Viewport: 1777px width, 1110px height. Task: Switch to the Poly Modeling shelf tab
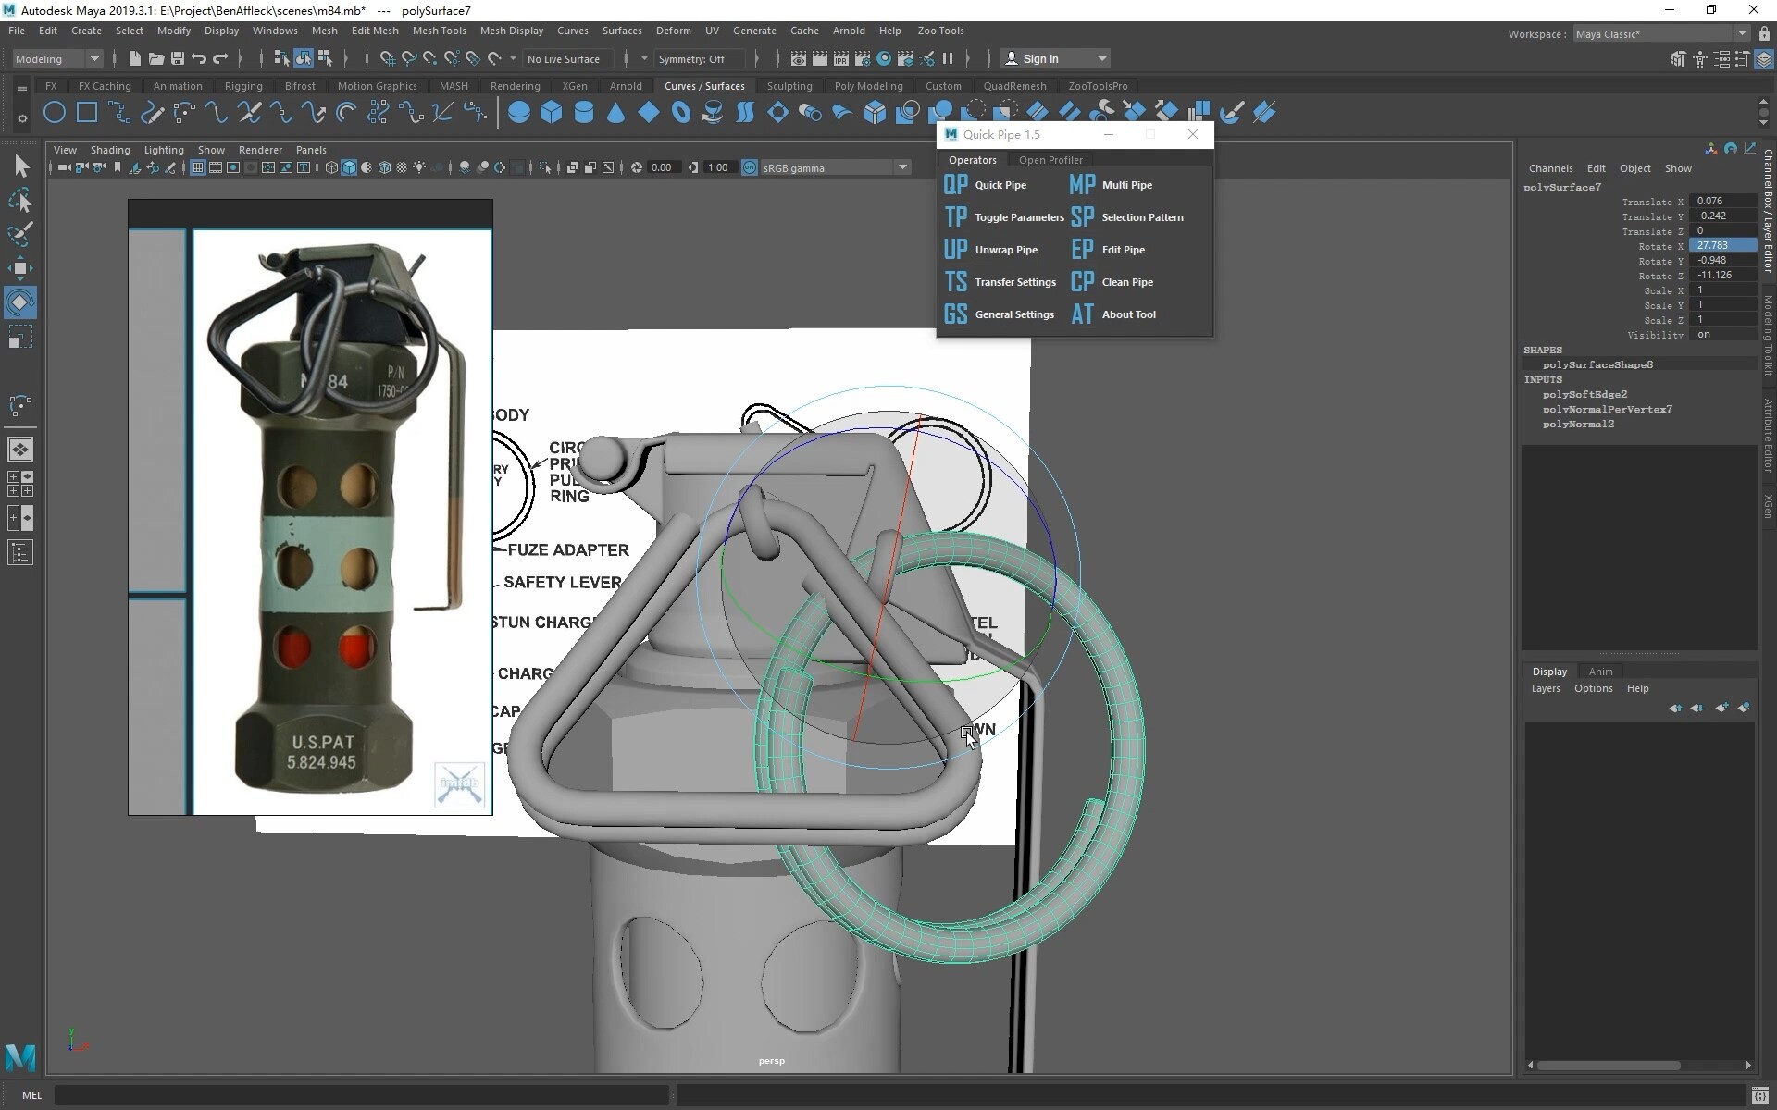click(x=868, y=85)
